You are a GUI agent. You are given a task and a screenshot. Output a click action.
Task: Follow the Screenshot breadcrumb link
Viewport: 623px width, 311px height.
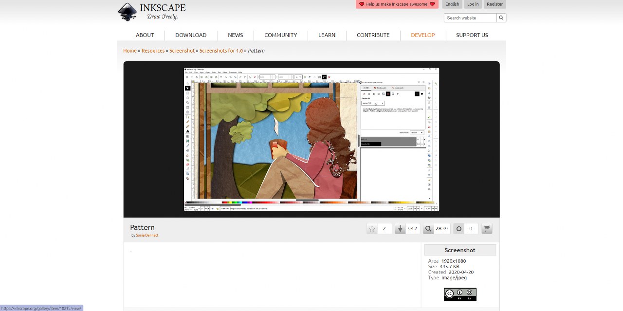pyautogui.click(x=182, y=51)
